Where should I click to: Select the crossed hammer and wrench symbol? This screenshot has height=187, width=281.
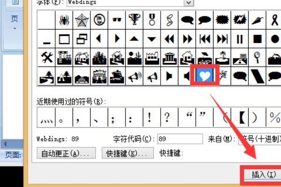(x=46, y=58)
